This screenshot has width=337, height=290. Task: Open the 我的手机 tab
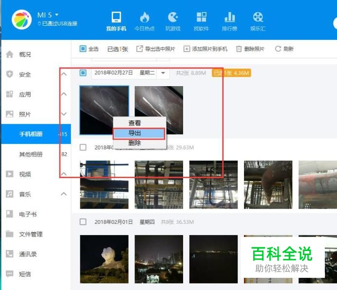pyautogui.click(x=116, y=21)
